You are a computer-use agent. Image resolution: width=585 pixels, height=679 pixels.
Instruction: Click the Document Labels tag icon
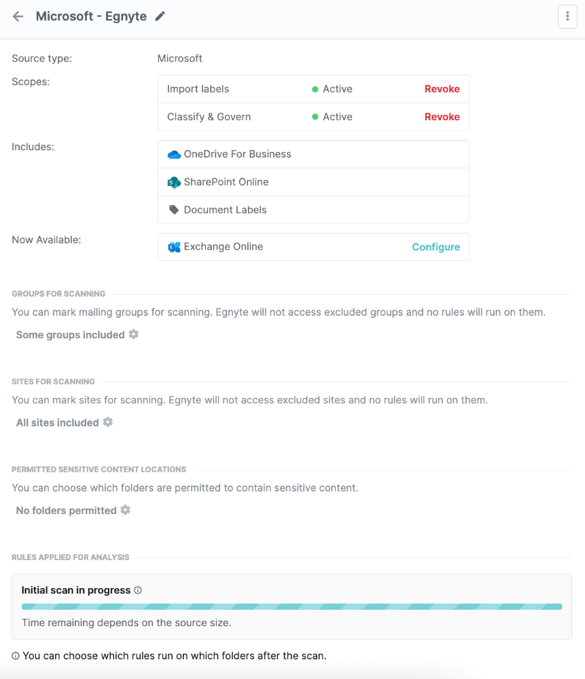tap(174, 210)
